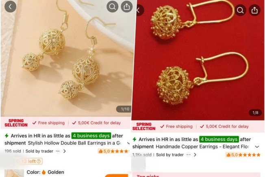Click the thumbs-up 5,0 rating on right listing

243,155
